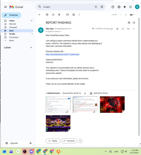
Task: Open Discord from the taskbar
Action: [32, 152]
